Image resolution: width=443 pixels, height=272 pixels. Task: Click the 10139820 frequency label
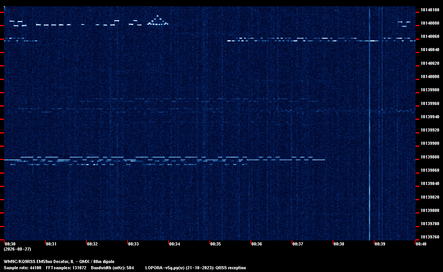[x=430, y=197]
